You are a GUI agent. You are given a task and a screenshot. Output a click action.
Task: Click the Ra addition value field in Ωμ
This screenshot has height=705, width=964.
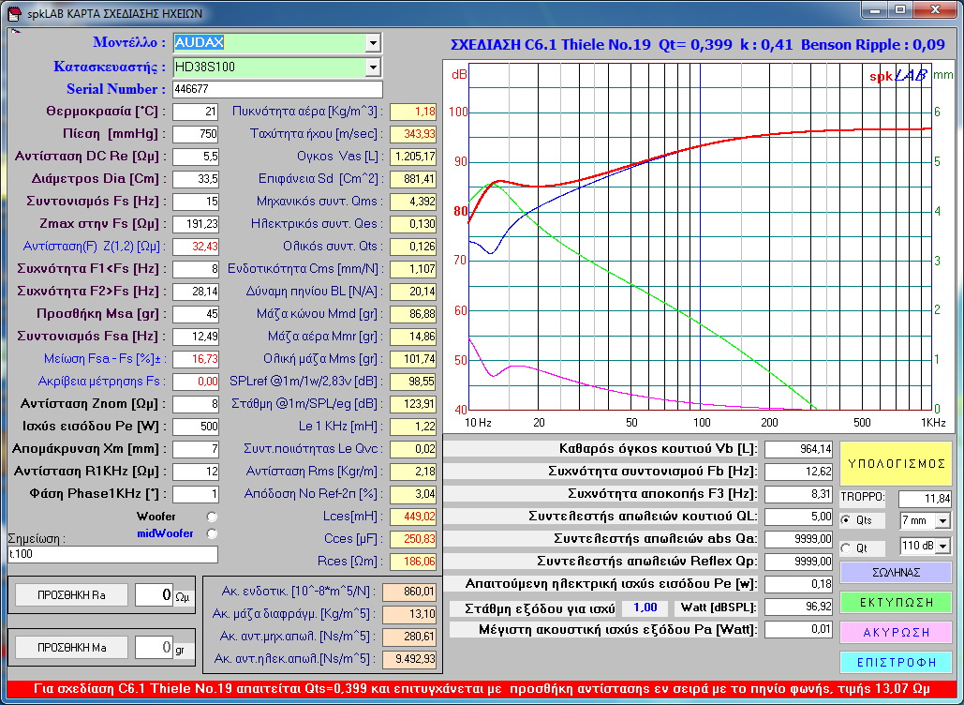pos(154,595)
